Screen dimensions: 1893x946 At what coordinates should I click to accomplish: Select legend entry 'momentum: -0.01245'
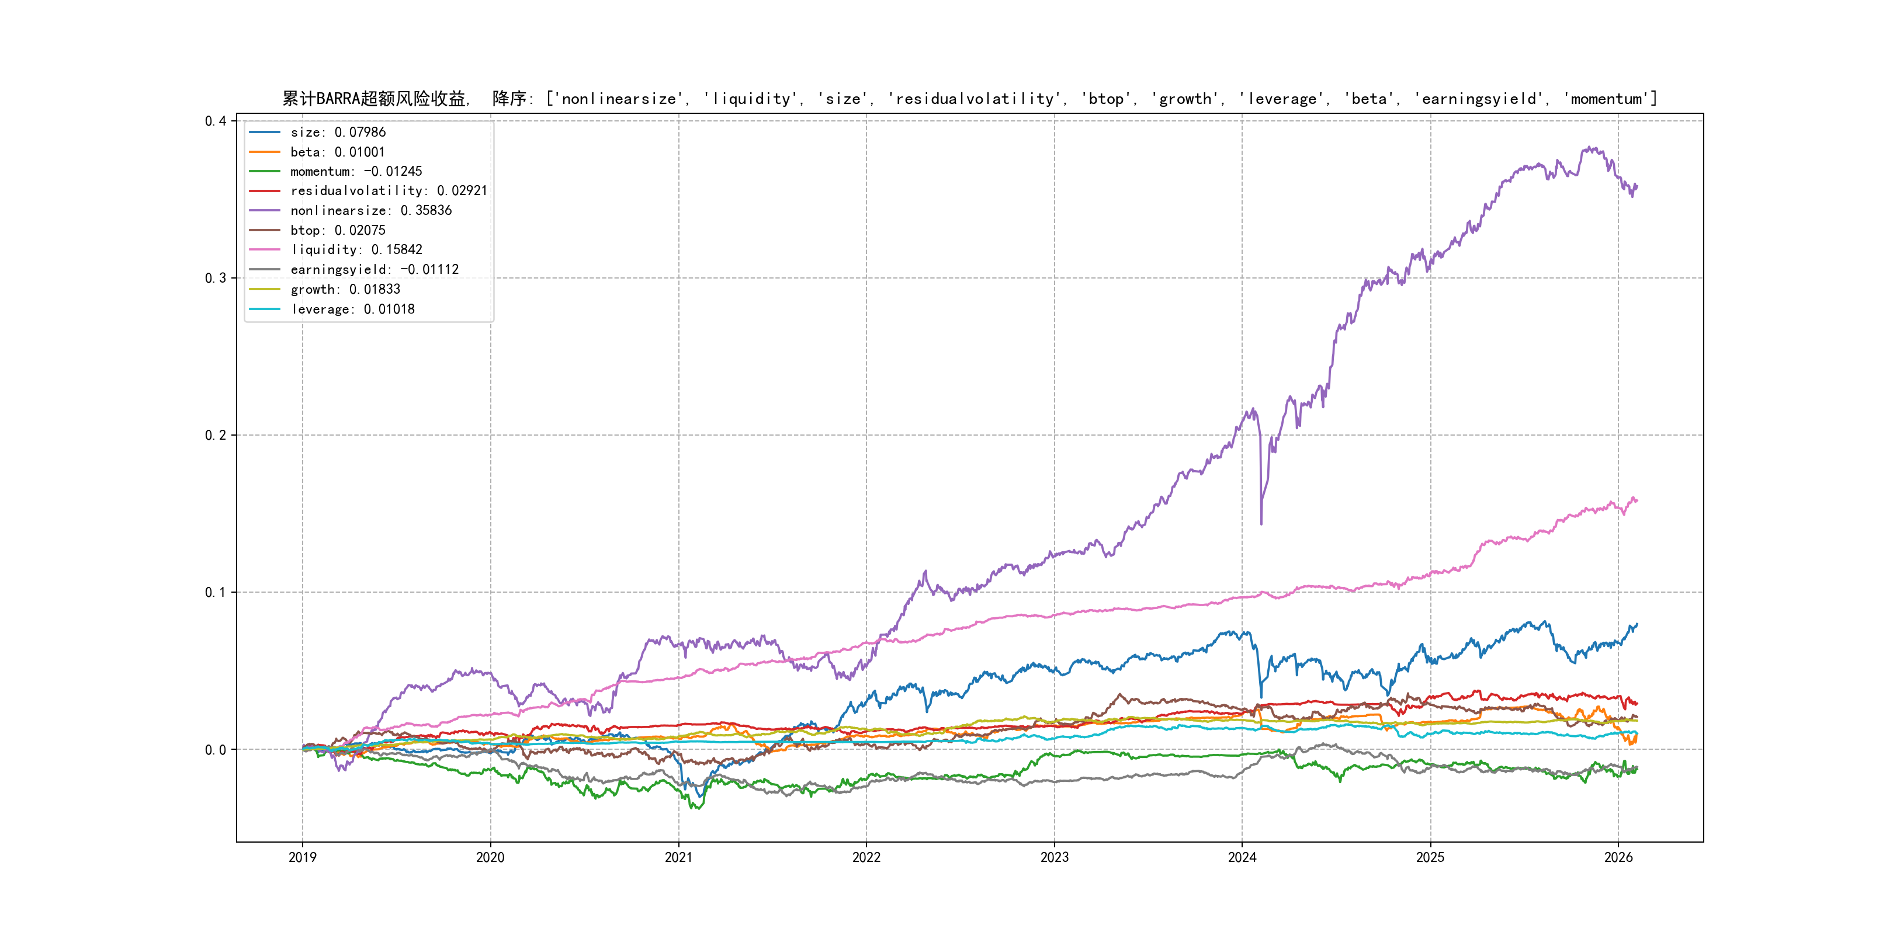pos(356,171)
